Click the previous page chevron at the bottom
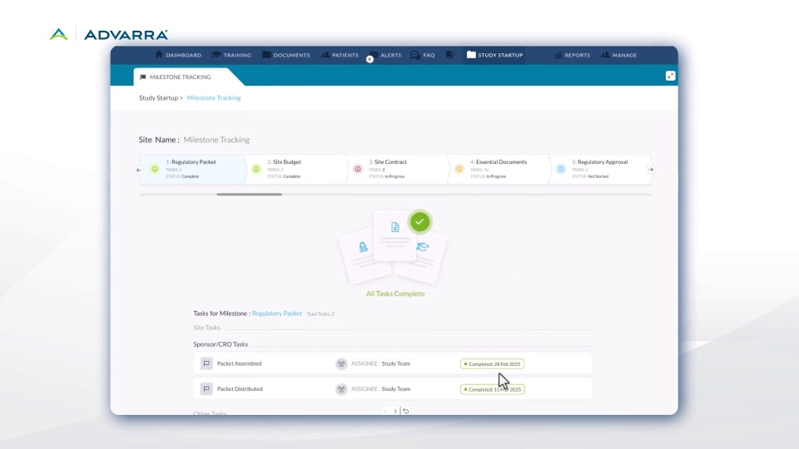Viewport: 799px width, 449px height. pos(385,412)
